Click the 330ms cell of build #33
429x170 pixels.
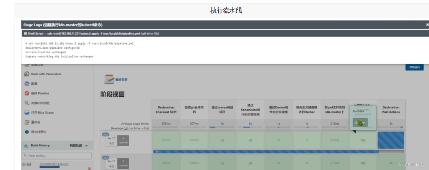click(x=167, y=163)
